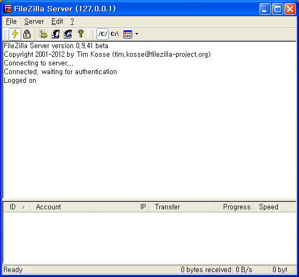Click the 'Logged on' log line
This screenshot has height=277, width=299.
click(20, 81)
